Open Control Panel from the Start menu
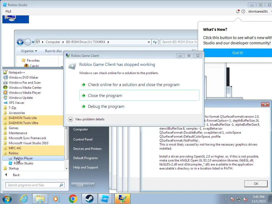This screenshot has width=272, height=204. 83,139
